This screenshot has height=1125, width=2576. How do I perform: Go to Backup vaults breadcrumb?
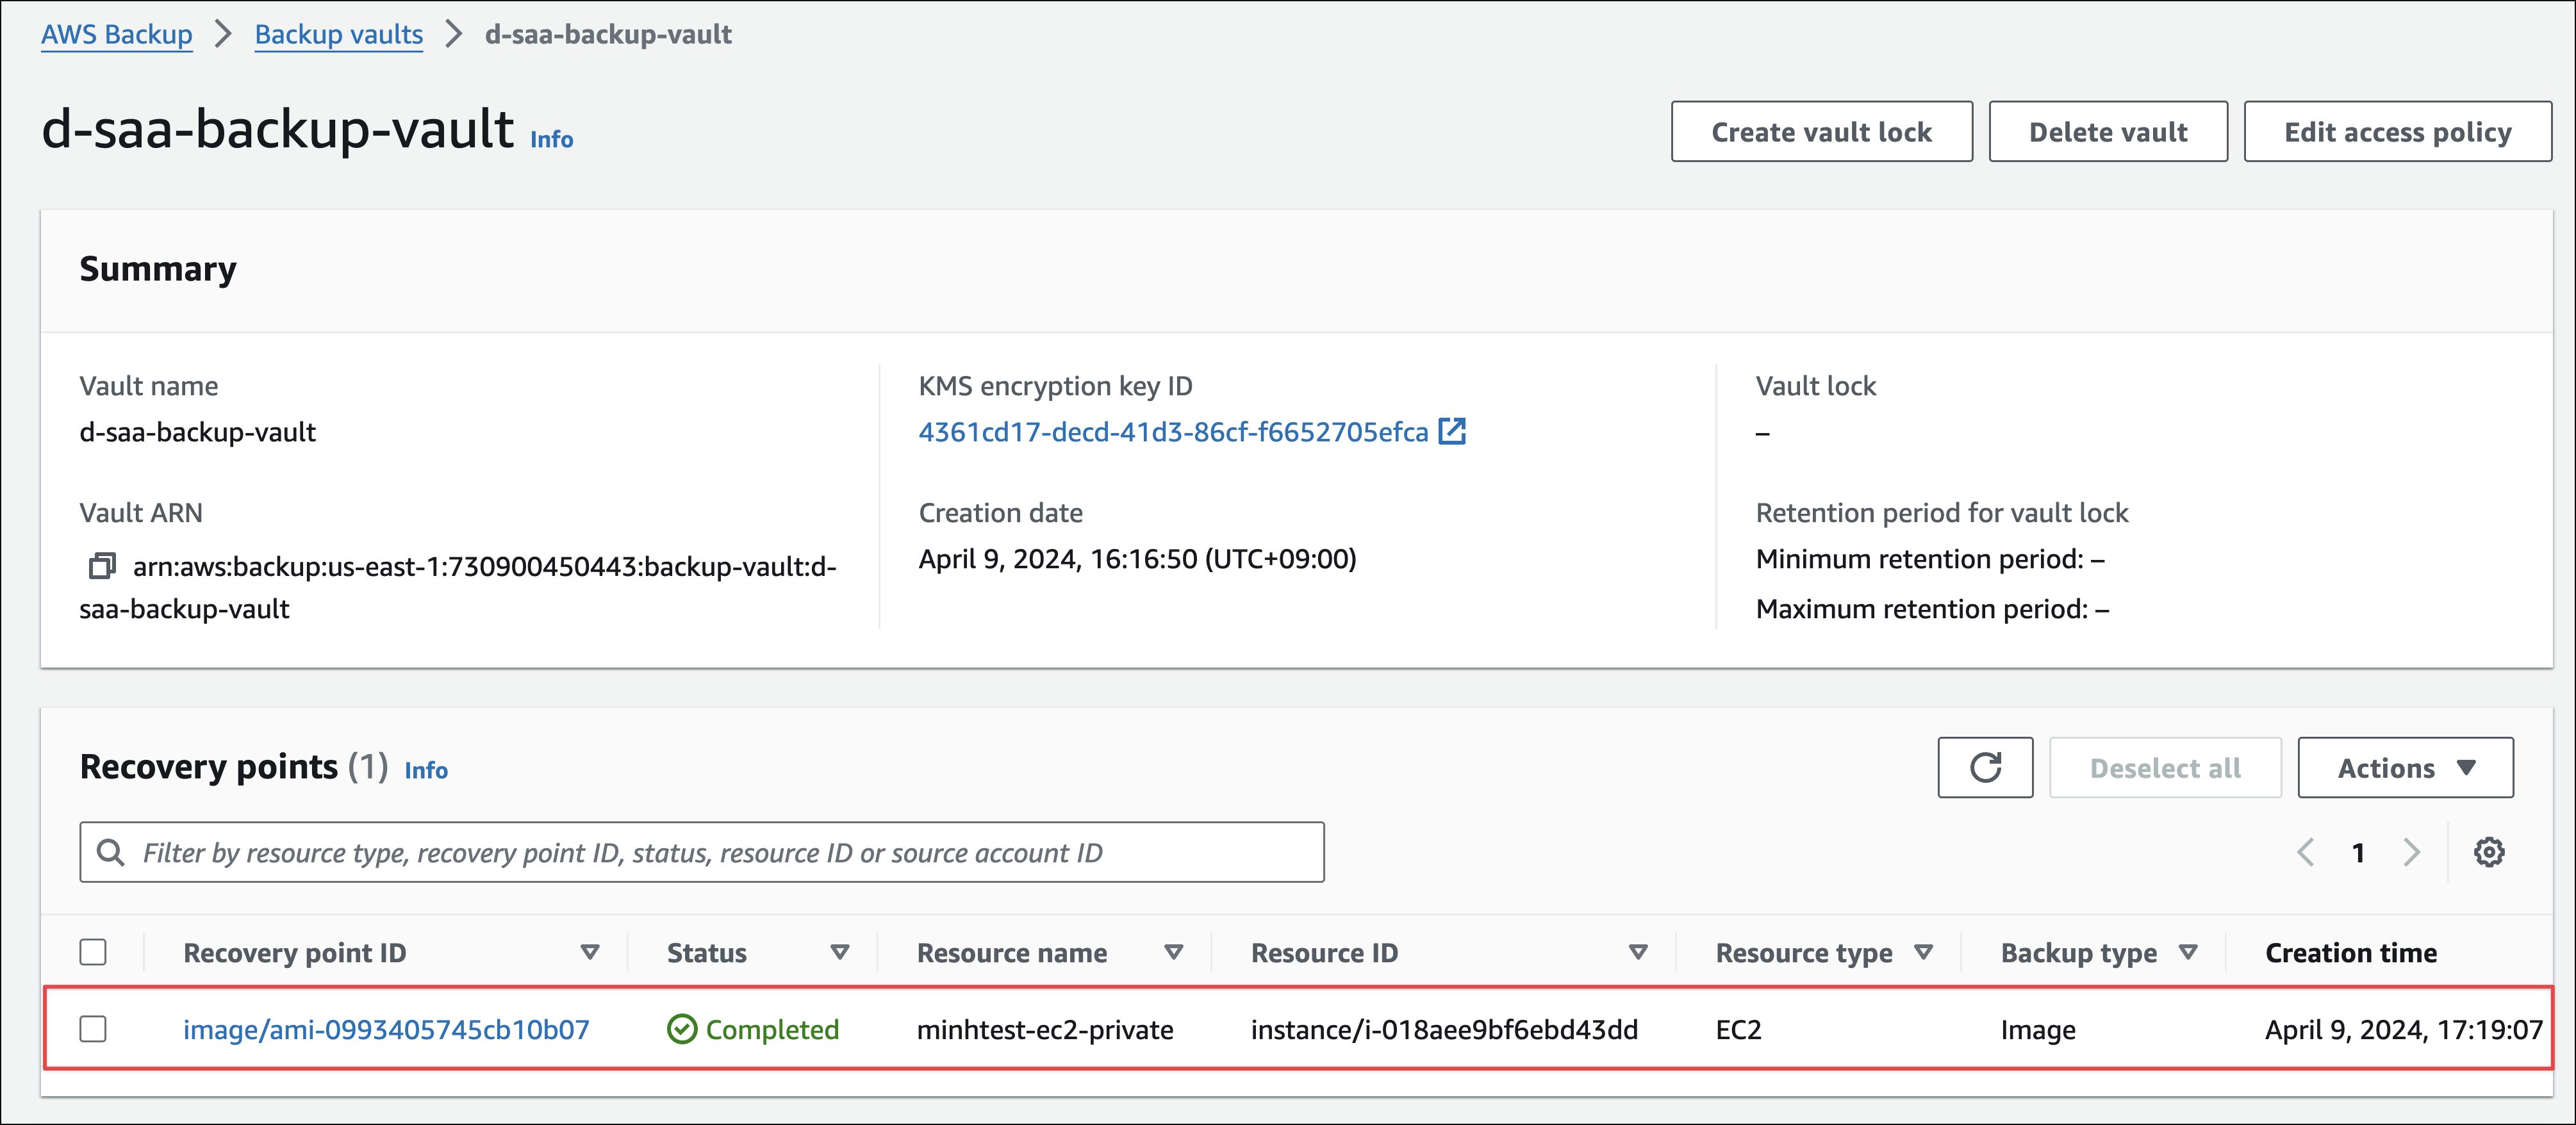[338, 34]
